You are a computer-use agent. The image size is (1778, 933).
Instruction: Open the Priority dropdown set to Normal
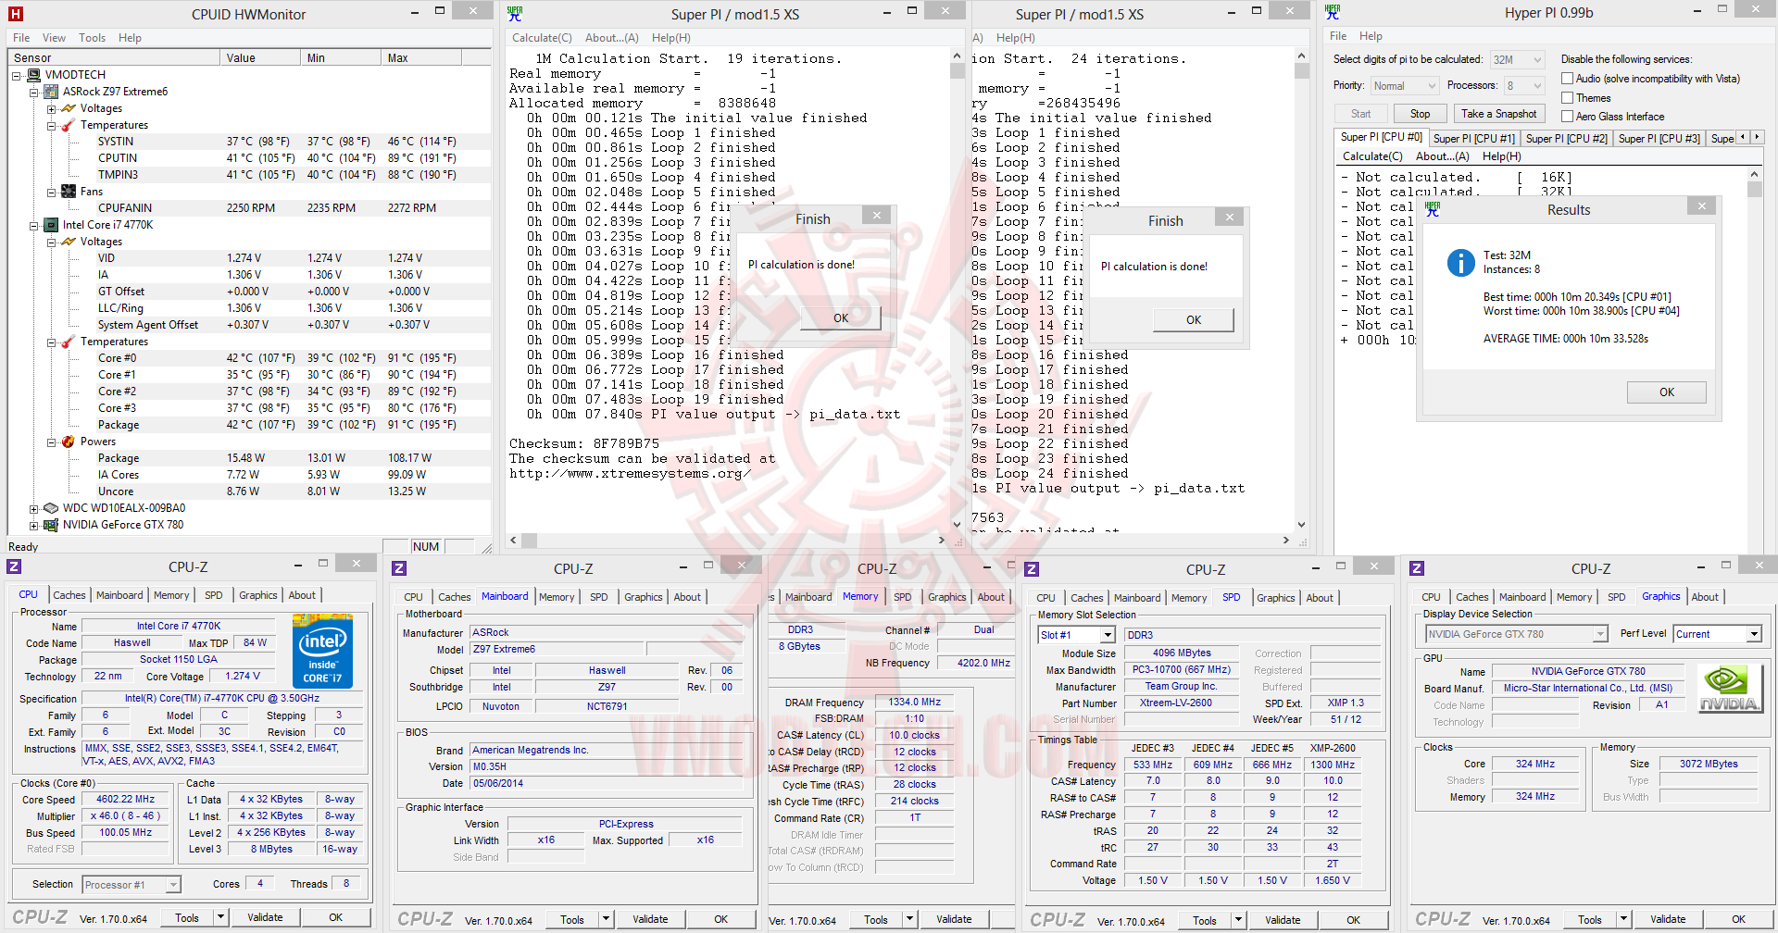click(x=1405, y=86)
